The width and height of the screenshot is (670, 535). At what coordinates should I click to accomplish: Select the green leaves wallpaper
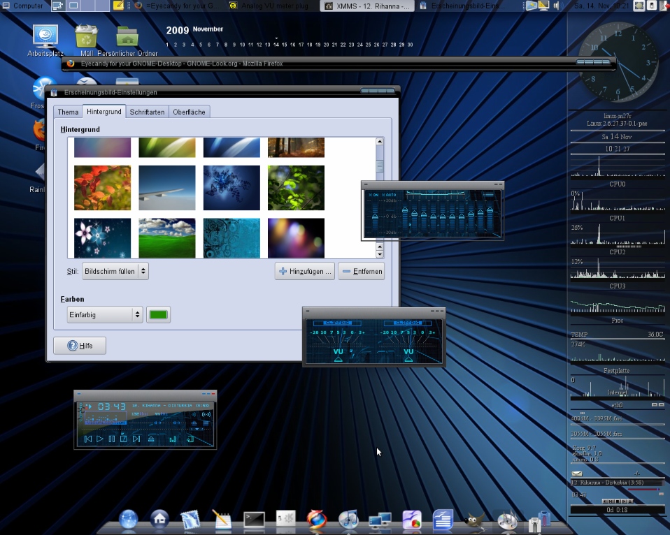[x=296, y=188]
